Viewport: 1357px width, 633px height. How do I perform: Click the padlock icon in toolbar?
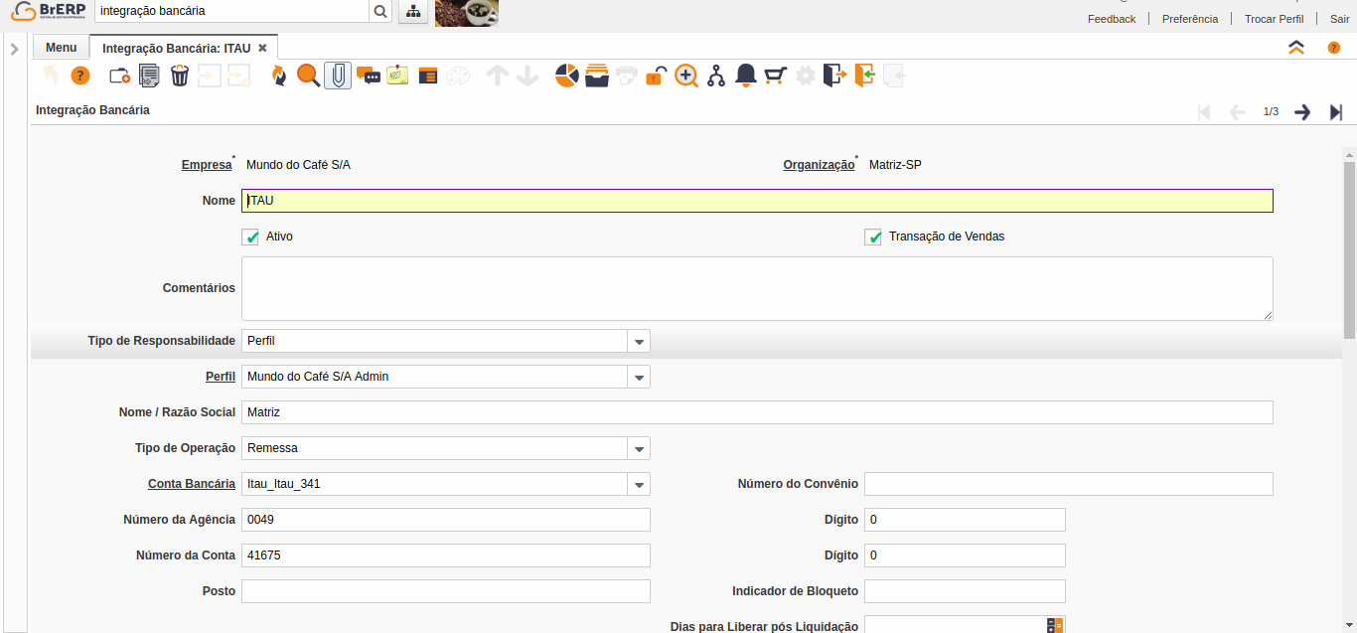tap(656, 76)
